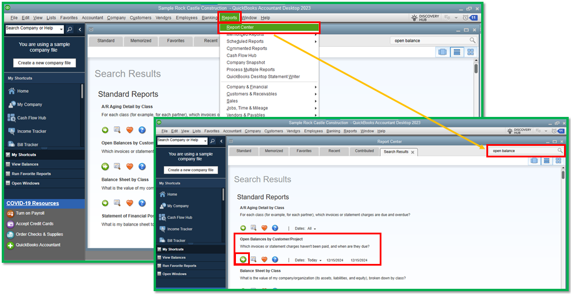Click search magnifier beside back window Search Company

(x=70, y=30)
